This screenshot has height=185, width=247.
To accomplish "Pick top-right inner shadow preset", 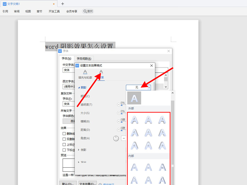I will pos(162,167).
